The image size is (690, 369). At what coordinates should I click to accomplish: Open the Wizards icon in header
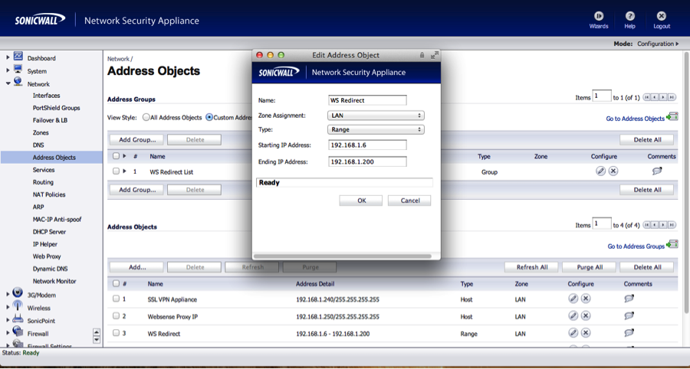pyautogui.click(x=599, y=16)
